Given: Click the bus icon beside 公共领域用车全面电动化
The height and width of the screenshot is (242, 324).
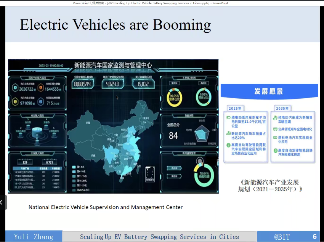Looking at the screenshot, I should point(275,129).
